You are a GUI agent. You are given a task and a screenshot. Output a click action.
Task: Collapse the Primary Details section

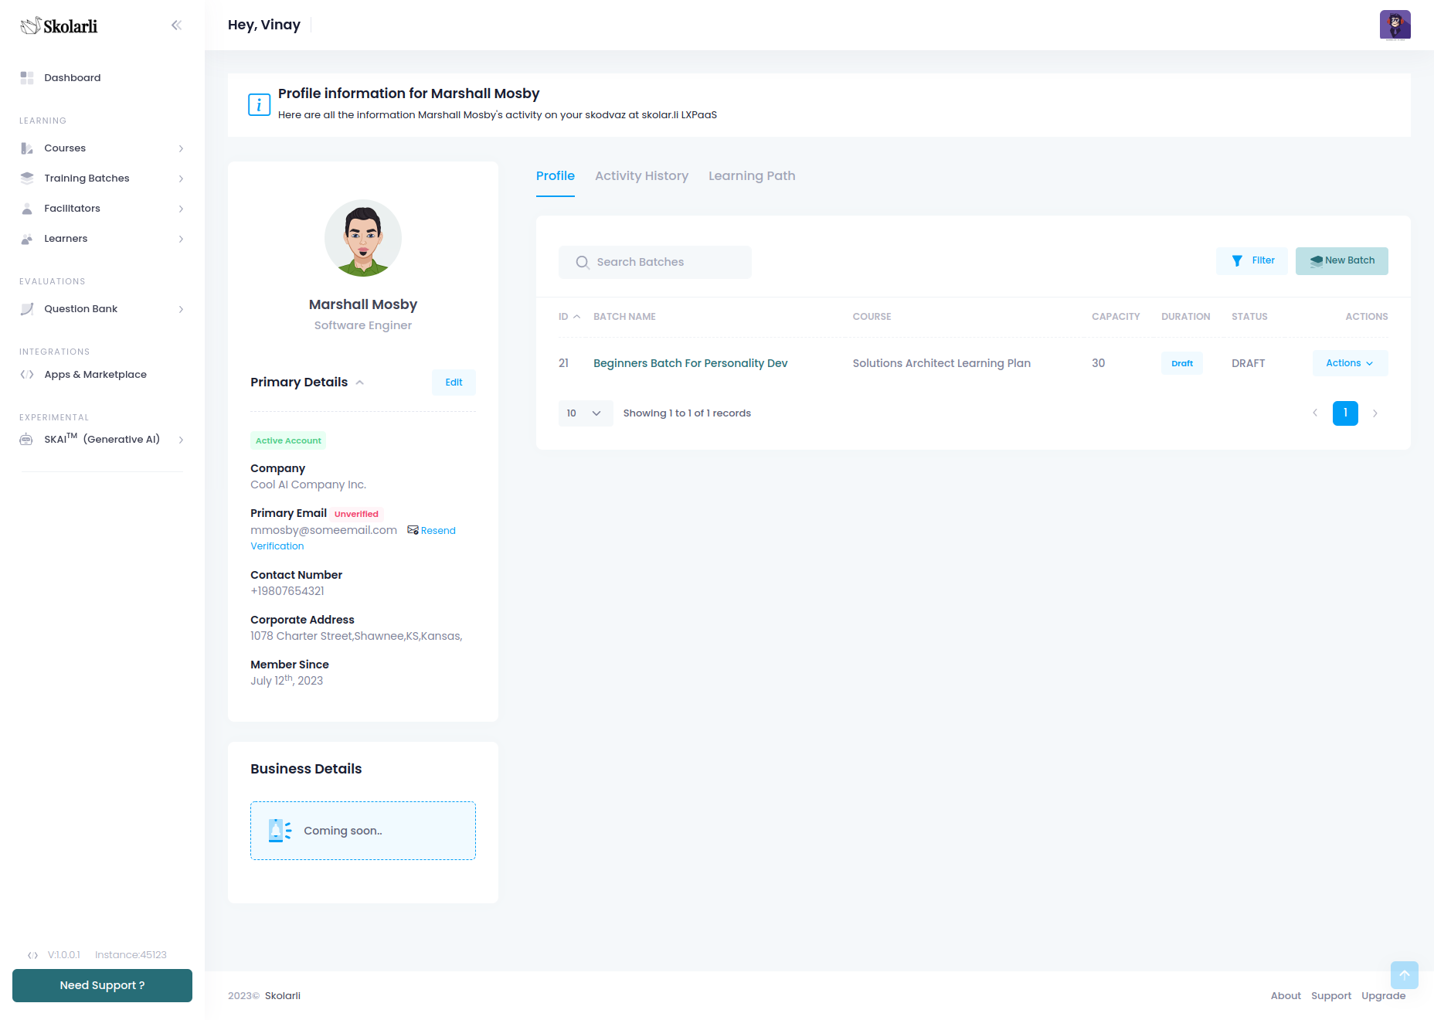(x=360, y=382)
